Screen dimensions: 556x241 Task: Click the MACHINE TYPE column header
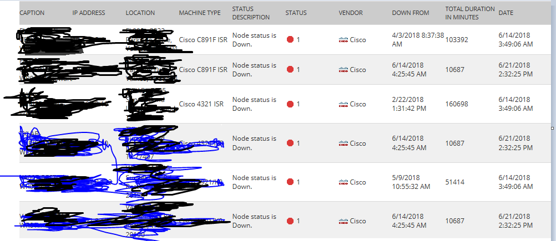(200, 13)
